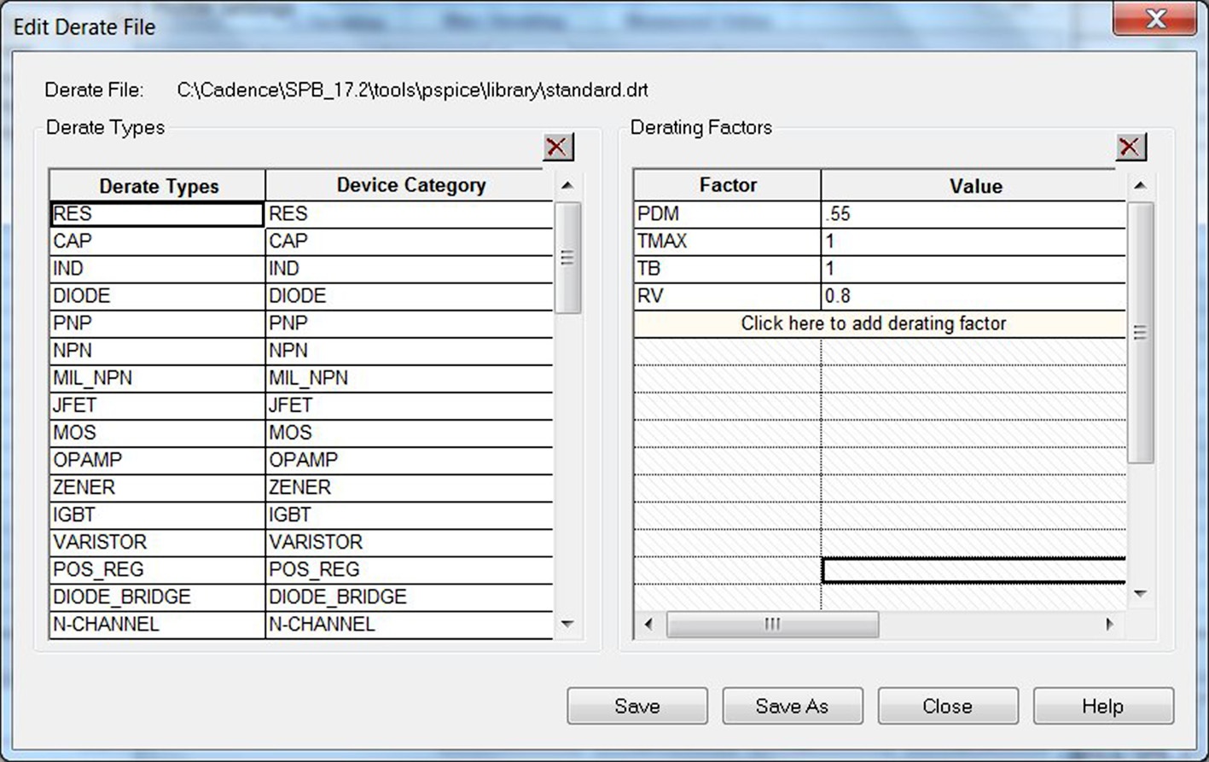This screenshot has width=1209, height=762.
Task: Delete selected derate type with red X icon
Action: click(x=558, y=147)
